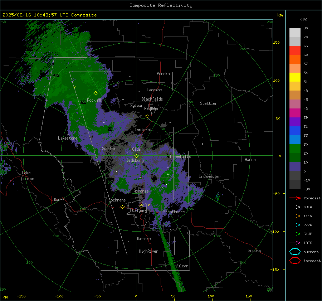Click the Blackfalds city label
The height and width of the screenshot is (301, 322).
pyautogui.click(x=152, y=99)
